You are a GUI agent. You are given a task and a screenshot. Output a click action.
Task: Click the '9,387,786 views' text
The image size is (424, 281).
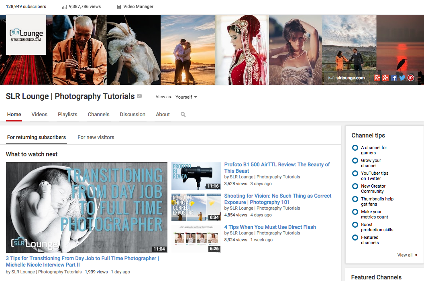pos(85,6)
